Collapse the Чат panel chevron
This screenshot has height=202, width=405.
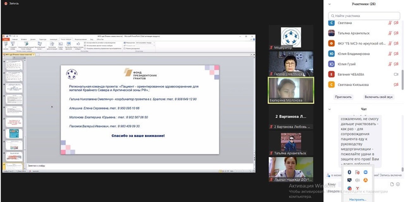(330, 109)
